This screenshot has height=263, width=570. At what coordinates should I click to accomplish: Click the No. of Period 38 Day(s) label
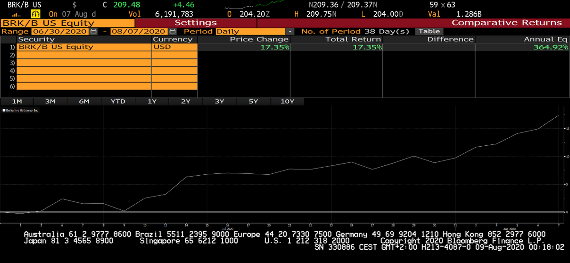355,31
